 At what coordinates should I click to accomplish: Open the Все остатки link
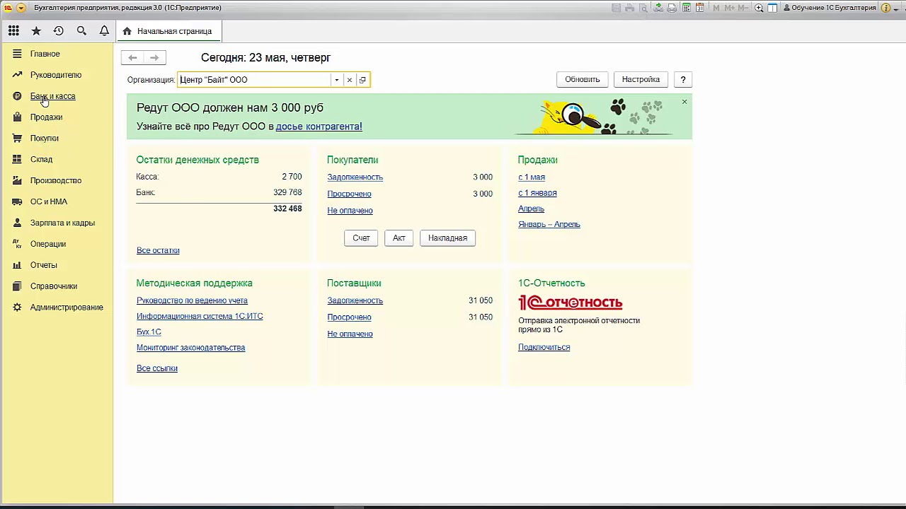click(x=158, y=250)
